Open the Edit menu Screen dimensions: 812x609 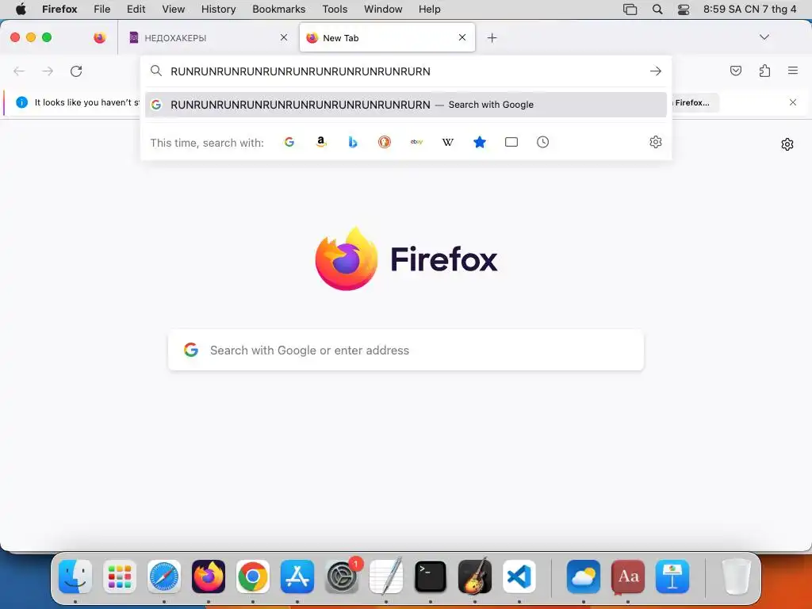click(x=136, y=9)
